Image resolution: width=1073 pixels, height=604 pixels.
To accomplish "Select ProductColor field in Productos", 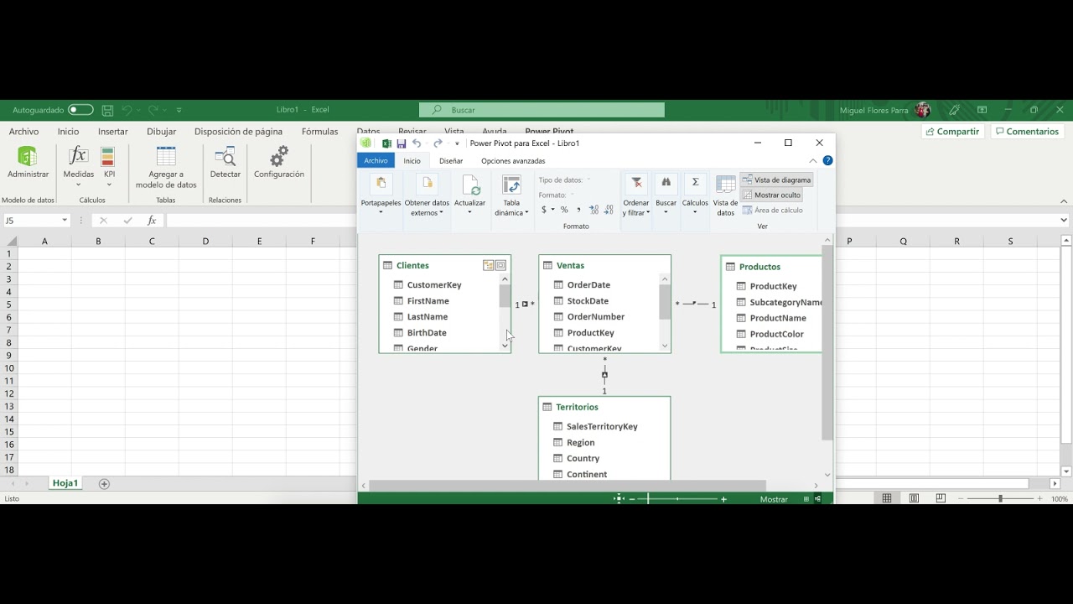I will [776, 334].
